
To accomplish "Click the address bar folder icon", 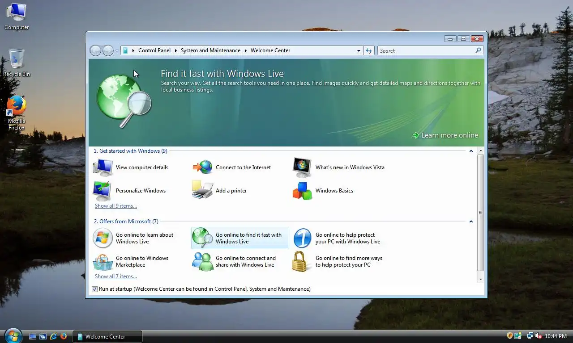I will pyautogui.click(x=125, y=50).
